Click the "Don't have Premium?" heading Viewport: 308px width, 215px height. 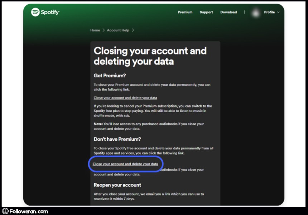tap(117, 139)
